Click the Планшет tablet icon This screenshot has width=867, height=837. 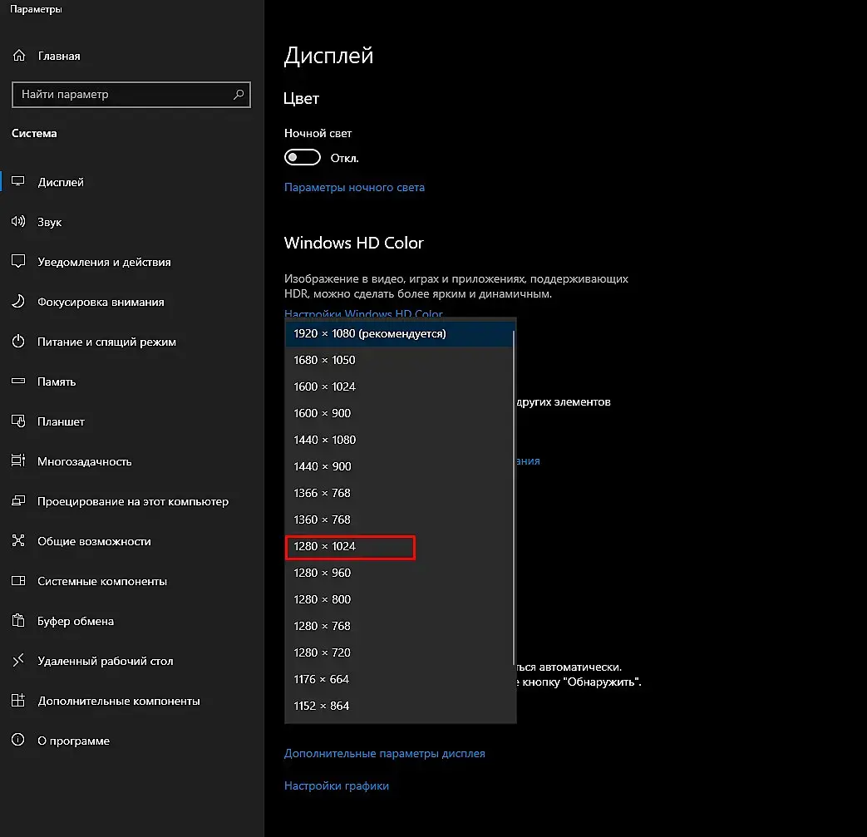pyautogui.click(x=18, y=421)
